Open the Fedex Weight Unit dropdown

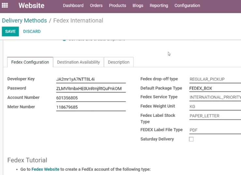215,106
